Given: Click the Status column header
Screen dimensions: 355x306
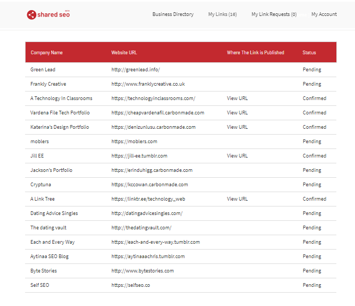Looking at the screenshot, I should tap(309, 53).
